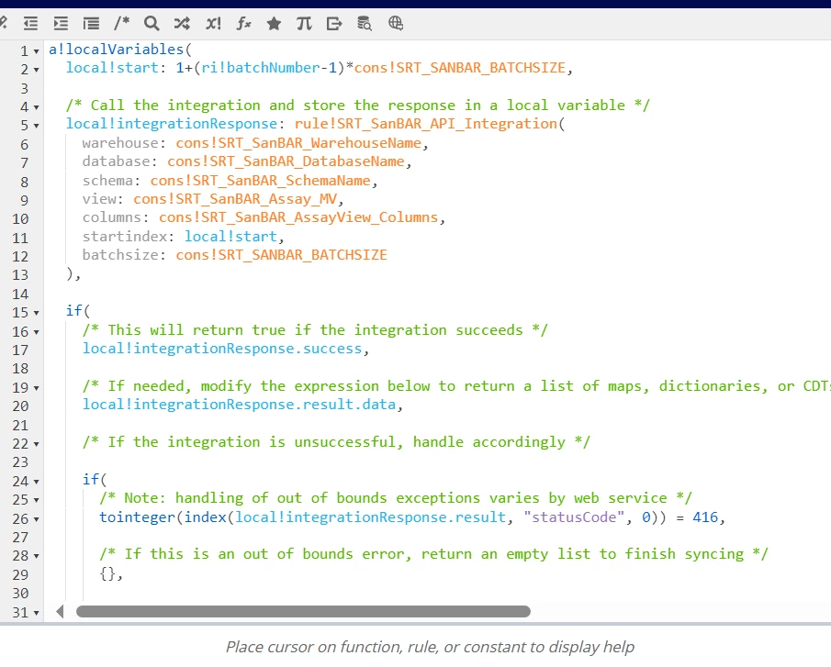Image resolution: width=831 pixels, height=667 pixels.
Task: Click the index function on line 26
Action: click(x=205, y=517)
